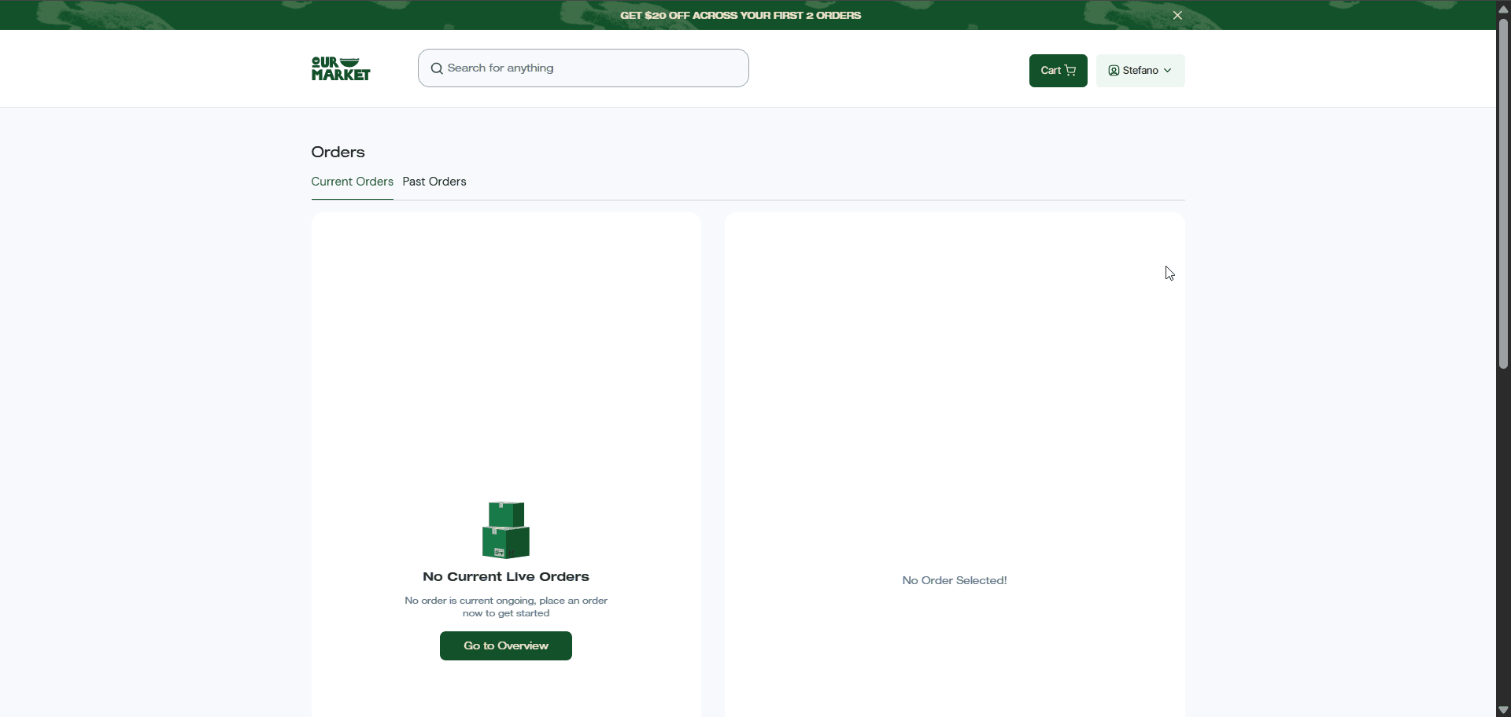Click the user profile icon beside Stefano
The height and width of the screenshot is (717, 1511).
pos(1114,71)
